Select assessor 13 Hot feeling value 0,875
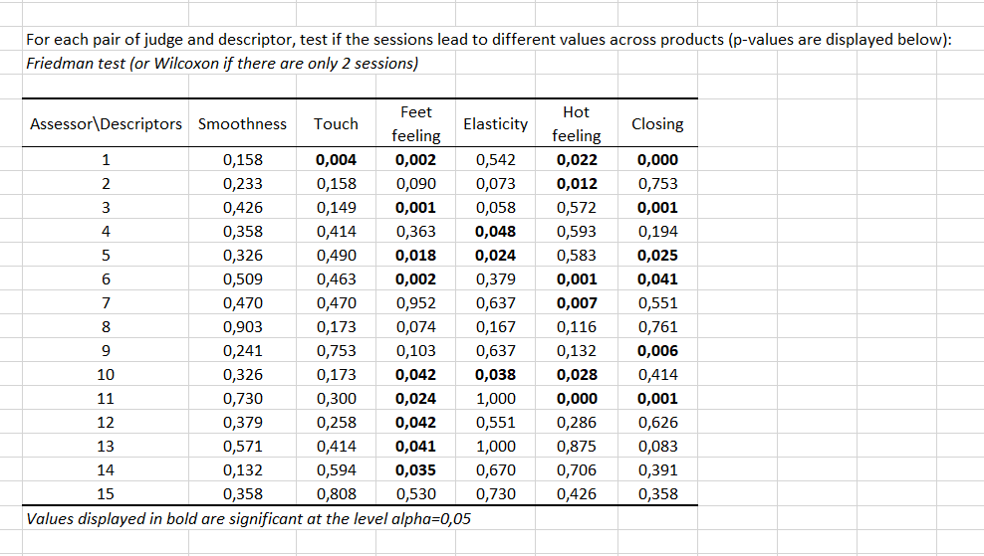 pos(577,446)
